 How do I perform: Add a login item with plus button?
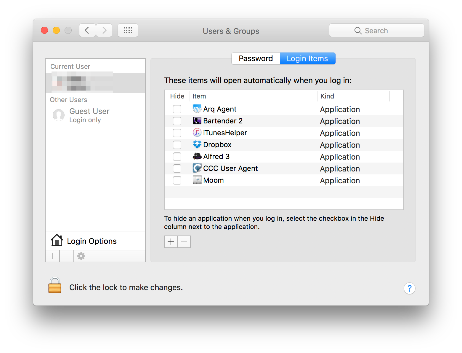[171, 242]
